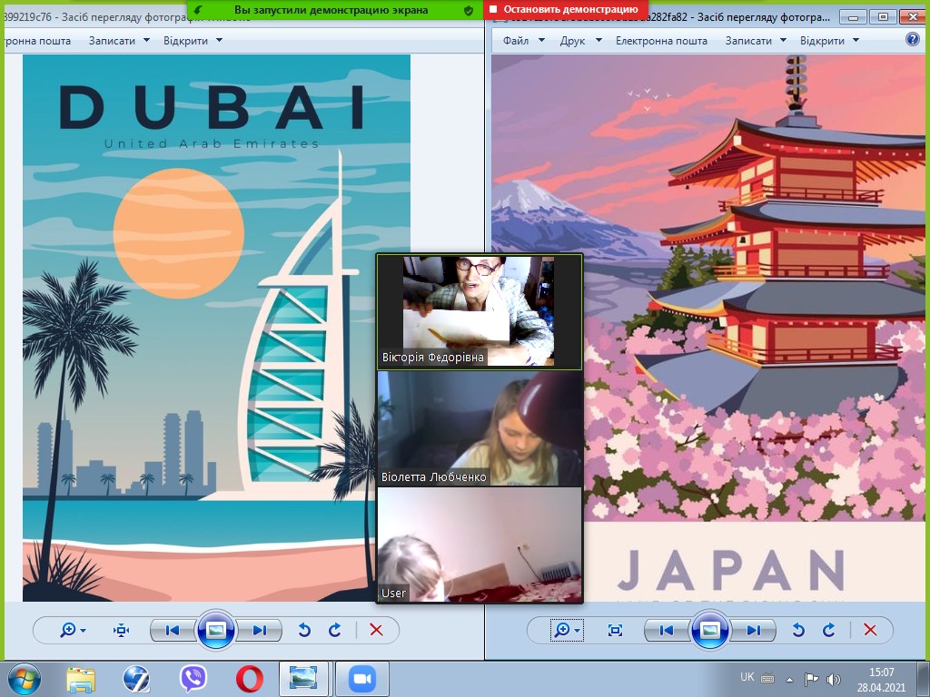Open Файл menu in Japan viewer
Image resolution: width=930 pixels, height=697 pixels.
pyautogui.click(x=516, y=40)
